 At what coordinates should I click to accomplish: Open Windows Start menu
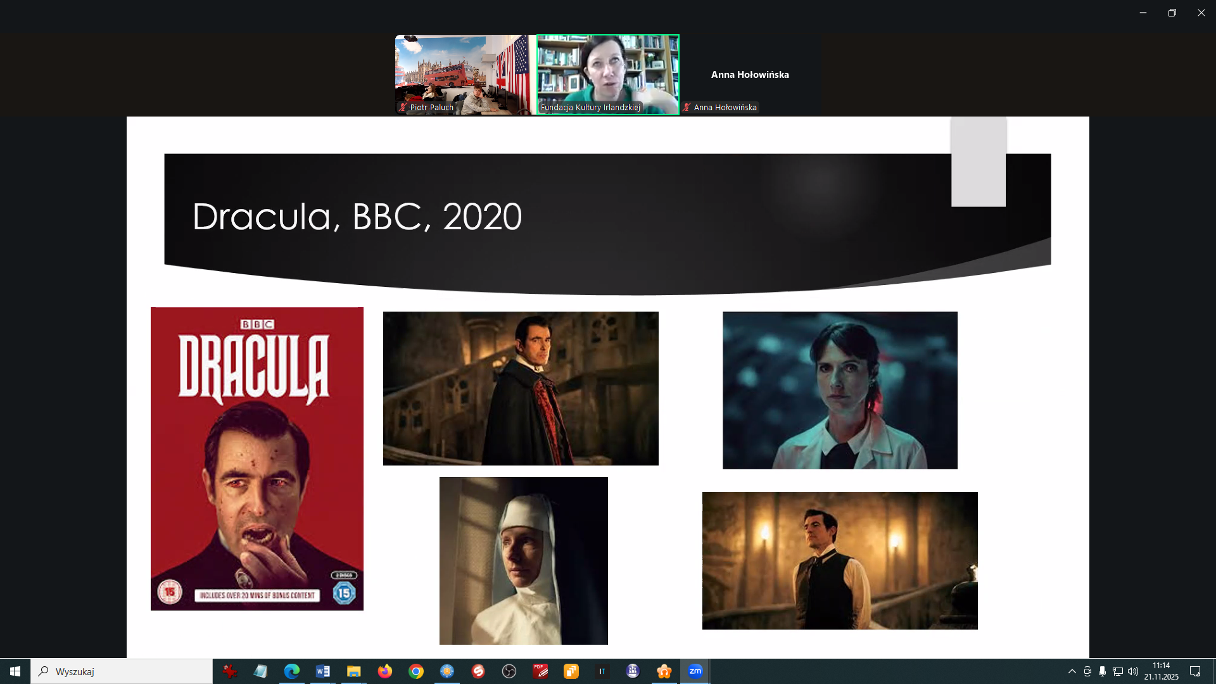(15, 671)
